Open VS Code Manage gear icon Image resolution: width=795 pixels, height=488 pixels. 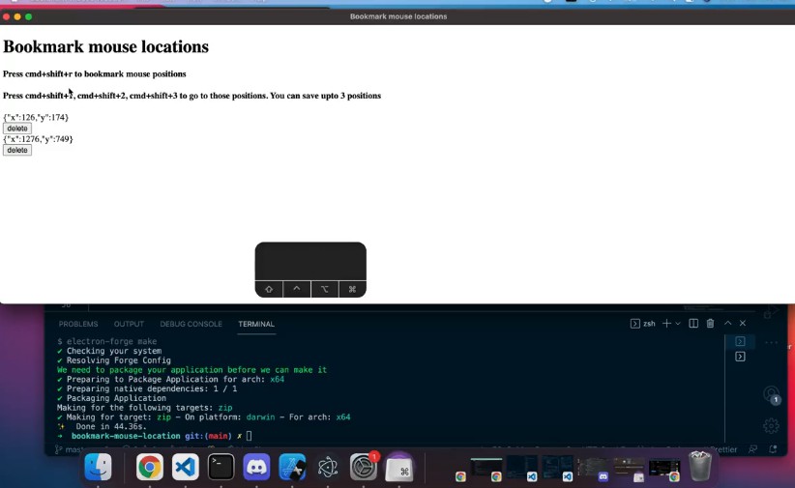pos(771,425)
